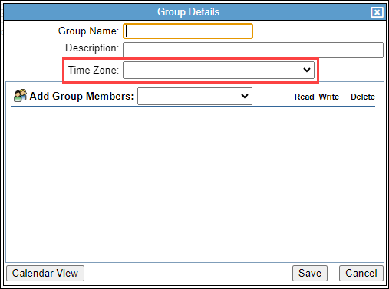The image size is (389, 289).
Task: Close the Group Details dialog
Action: tap(377, 12)
